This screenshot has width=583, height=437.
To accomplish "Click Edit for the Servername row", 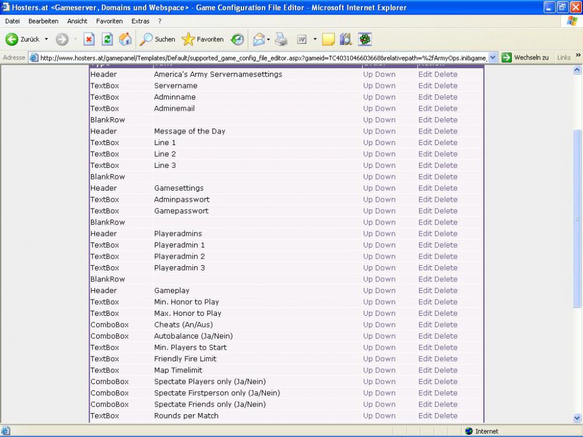I will tap(424, 86).
